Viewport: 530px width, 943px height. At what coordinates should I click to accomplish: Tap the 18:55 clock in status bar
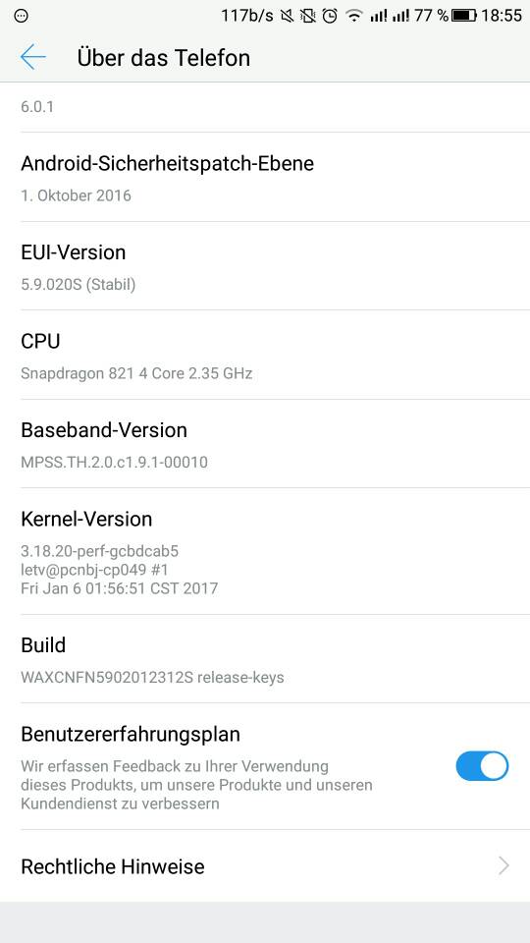(502, 16)
